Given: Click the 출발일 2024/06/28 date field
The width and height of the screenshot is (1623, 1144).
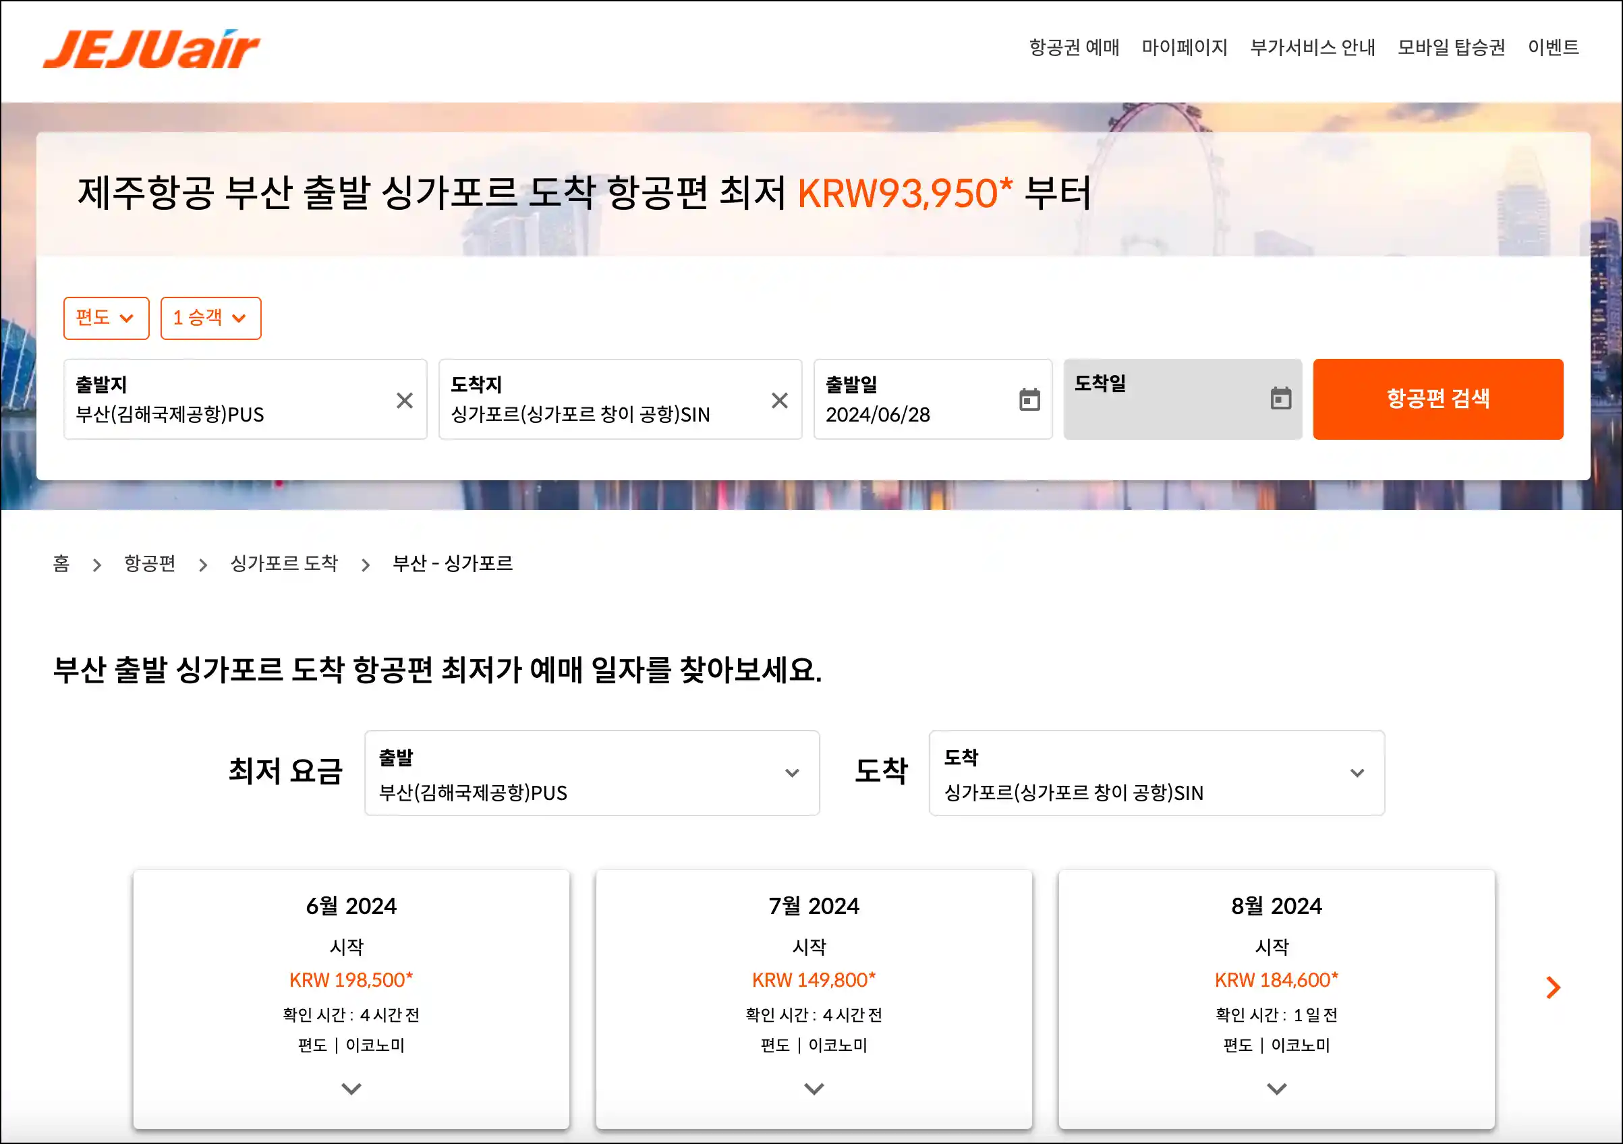Looking at the screenshot, I should [932, 399].
